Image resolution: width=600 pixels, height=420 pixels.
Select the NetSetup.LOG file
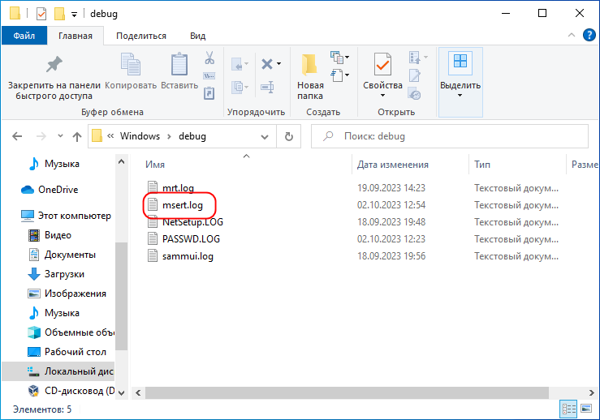click(192, 222)
